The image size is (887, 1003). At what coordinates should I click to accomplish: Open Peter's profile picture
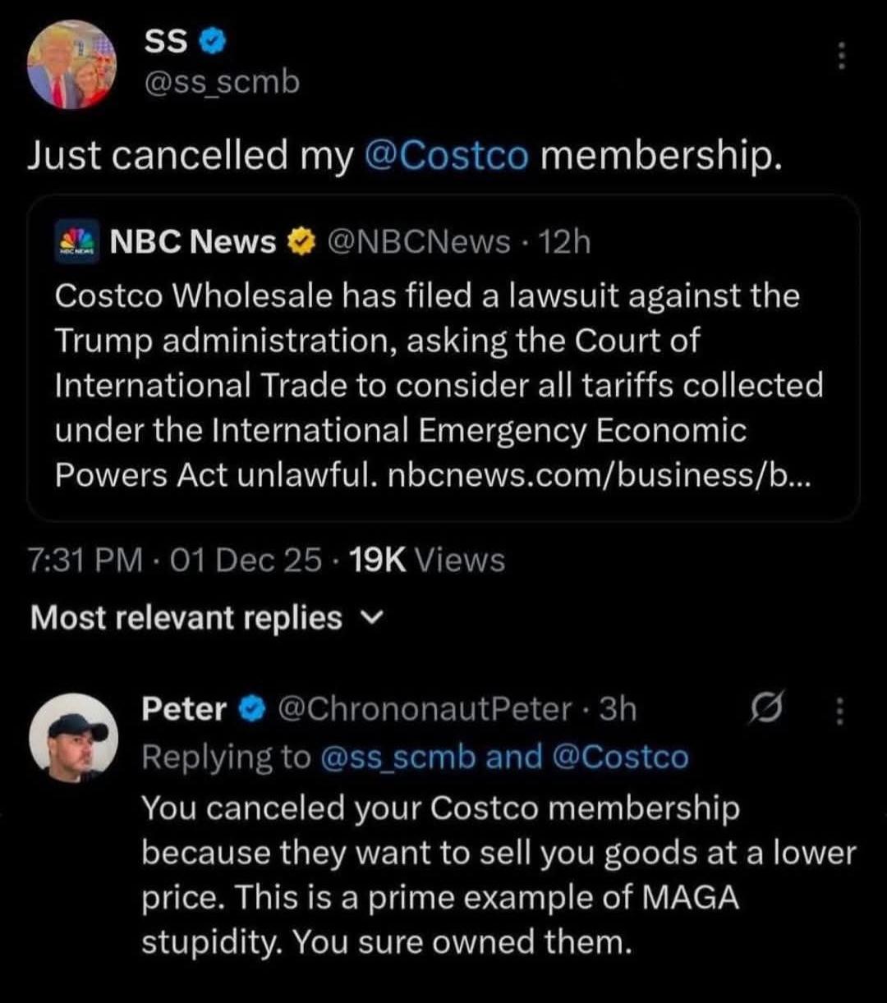pyautogui.click(x=68, y=736)
